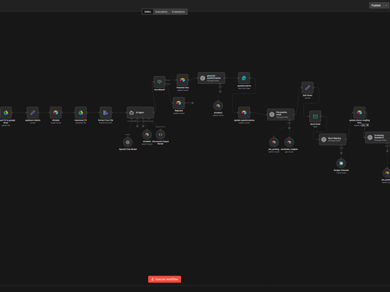Switch to the Executions tab
The width and height of the screenshot is (390, 292).
pos(161,12)
